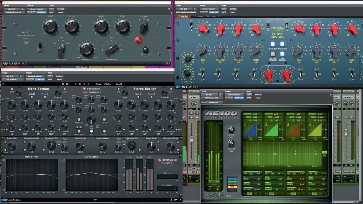This screenshot has height=204, width=363.
Task: Click the key license icon in Plugin Alliance bar
Action: [176, 200]
